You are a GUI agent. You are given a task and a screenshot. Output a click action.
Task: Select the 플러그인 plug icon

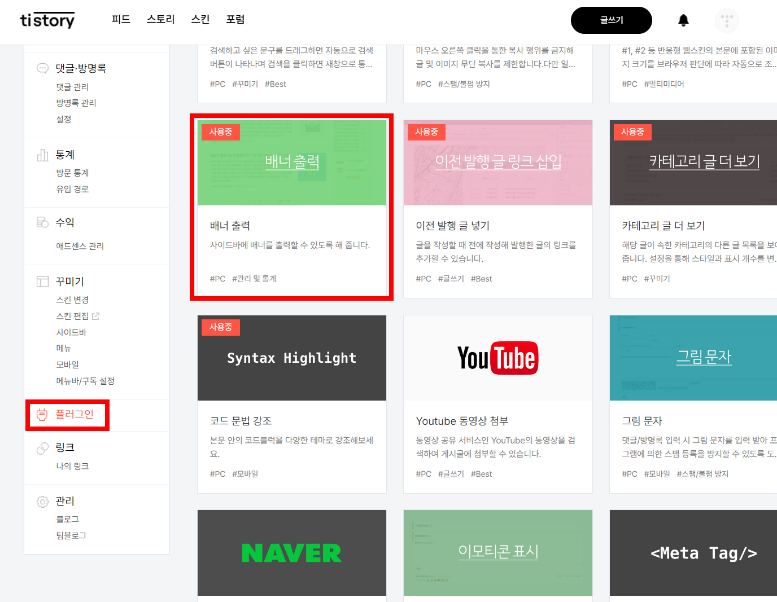point(42,415)
